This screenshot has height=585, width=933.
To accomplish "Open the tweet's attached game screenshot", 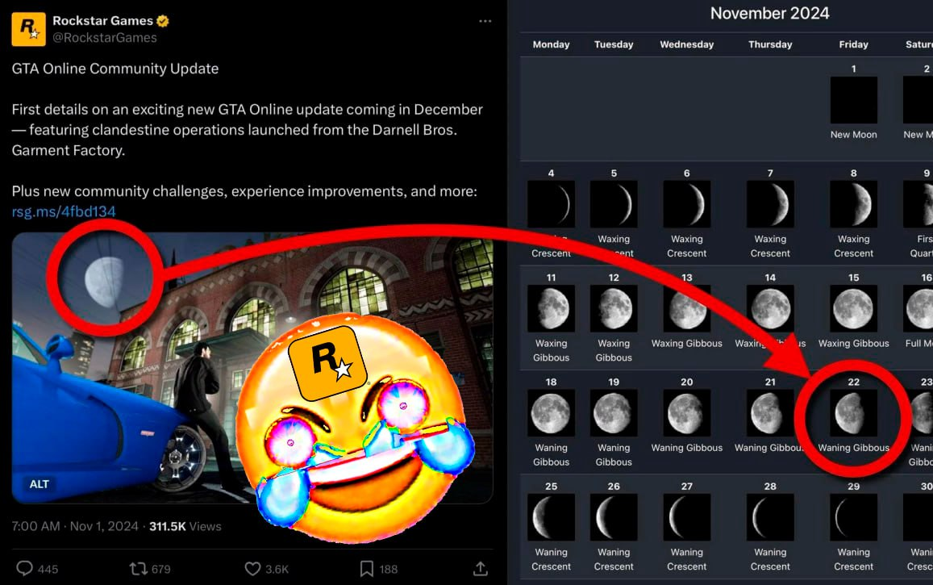I will (252, 367).
